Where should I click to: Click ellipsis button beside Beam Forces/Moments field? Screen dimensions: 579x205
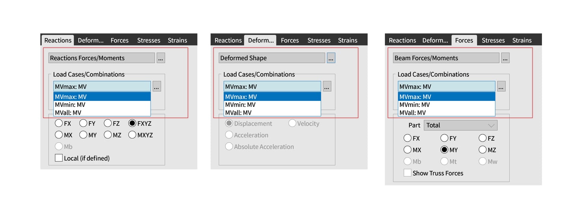505,58
